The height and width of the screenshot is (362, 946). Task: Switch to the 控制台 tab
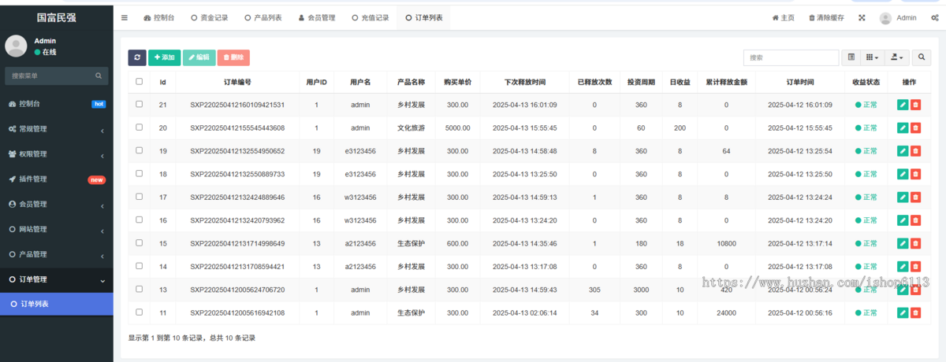click(x=160, y=17)
